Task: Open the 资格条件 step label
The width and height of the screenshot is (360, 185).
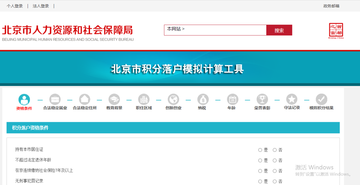Action: 24,109
